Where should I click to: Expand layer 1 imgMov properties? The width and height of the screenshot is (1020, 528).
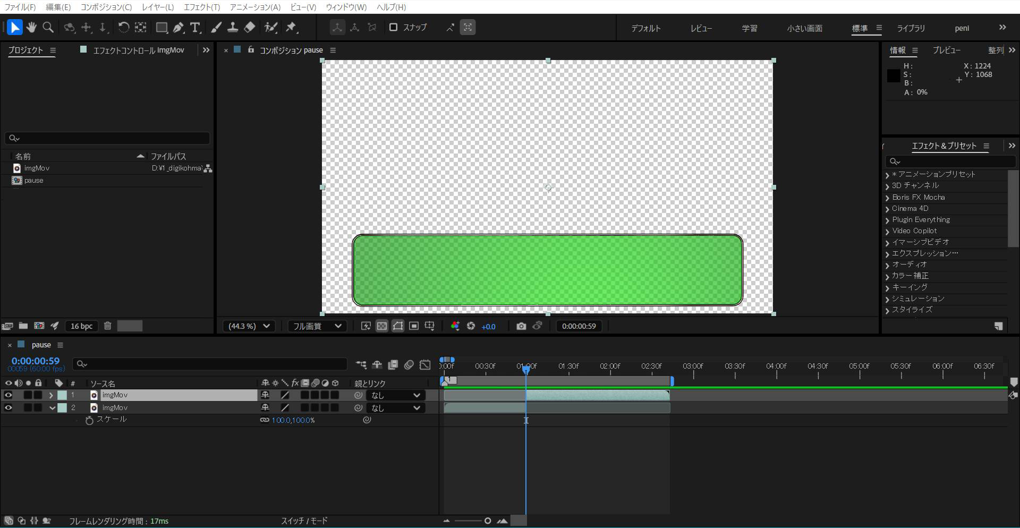click(51, 395)
